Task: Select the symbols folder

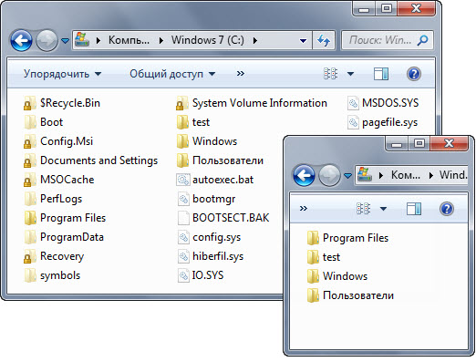Action: 52,275
